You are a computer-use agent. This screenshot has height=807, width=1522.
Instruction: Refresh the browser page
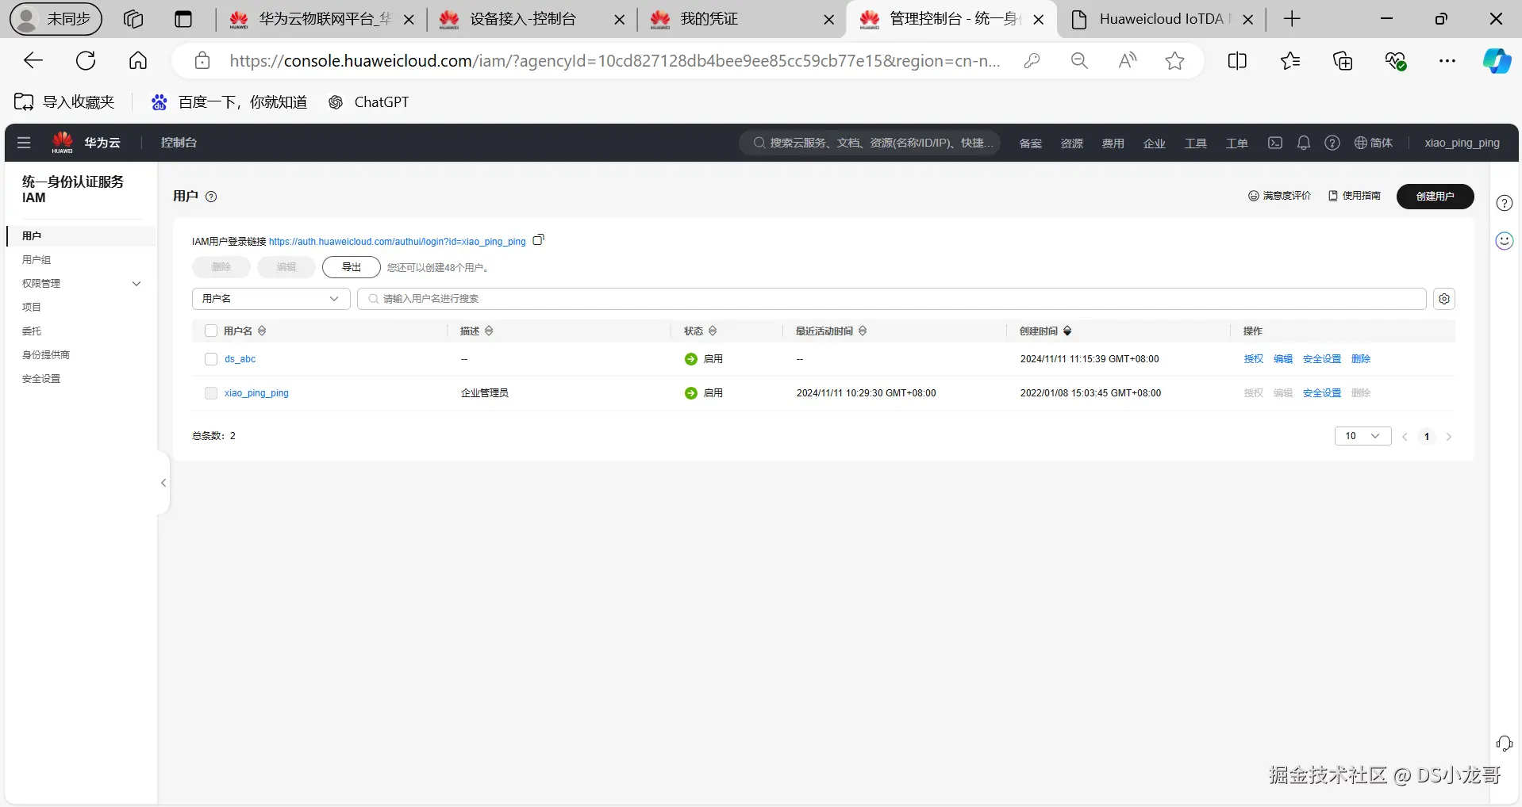pyautogui.click(x=86, y=60)
